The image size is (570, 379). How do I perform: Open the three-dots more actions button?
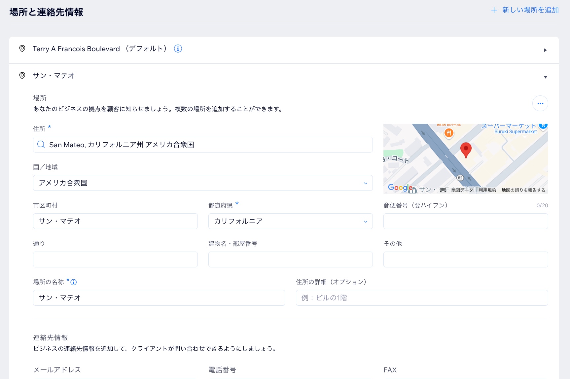(x=540, y=104)
